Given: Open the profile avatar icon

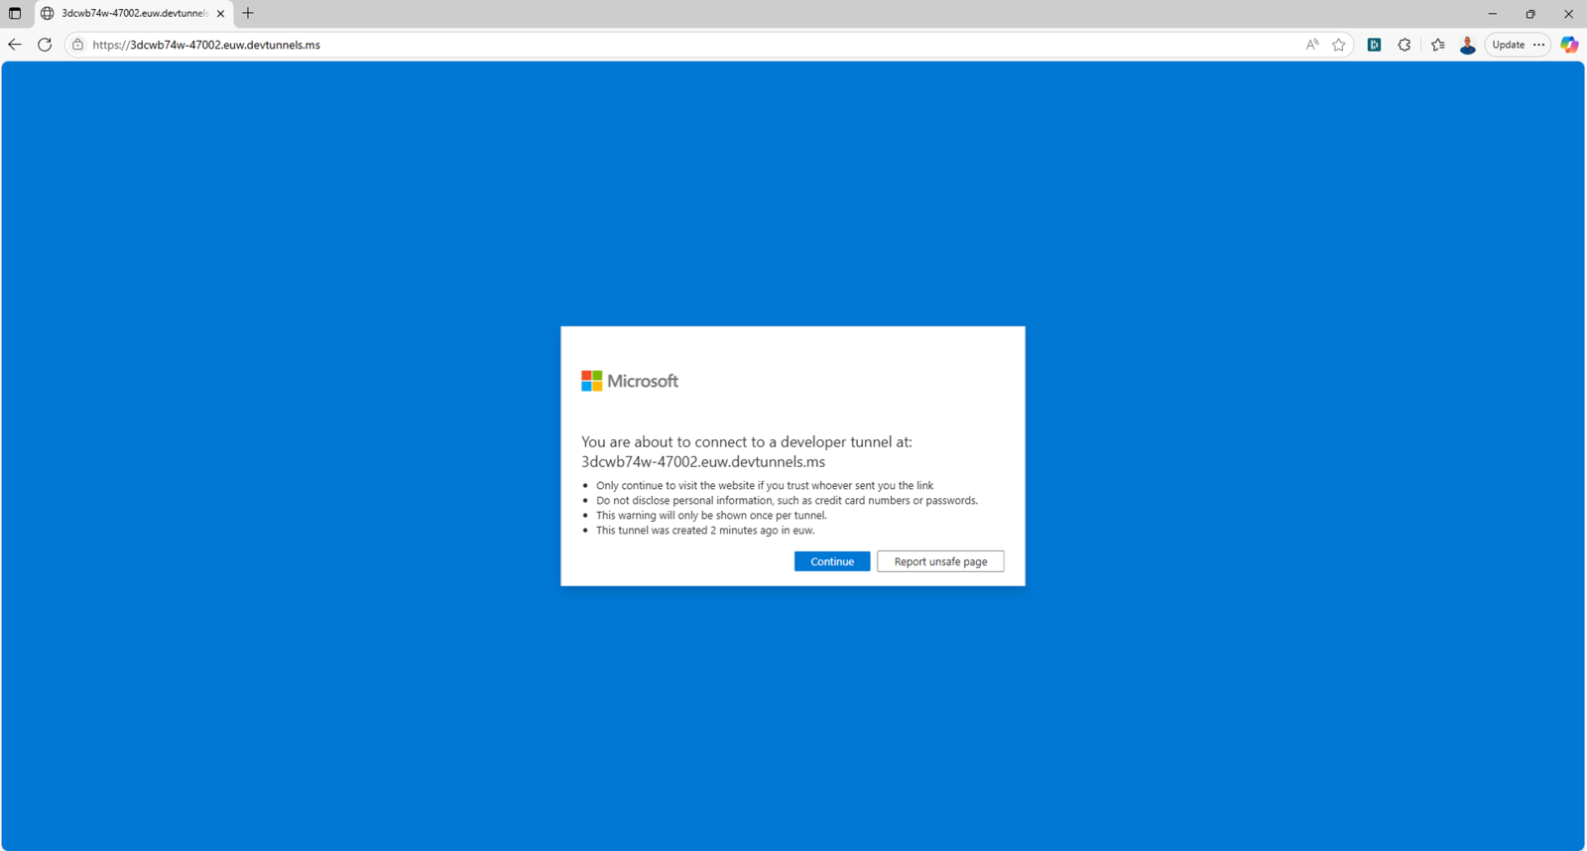Looking at the screenshot, I should click(1467, 45).
